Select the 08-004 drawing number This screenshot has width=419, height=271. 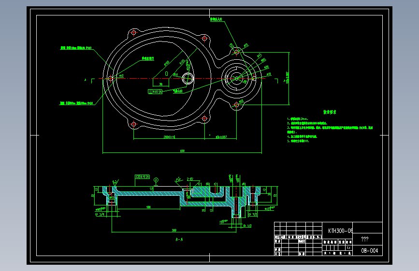click(370, 251)
